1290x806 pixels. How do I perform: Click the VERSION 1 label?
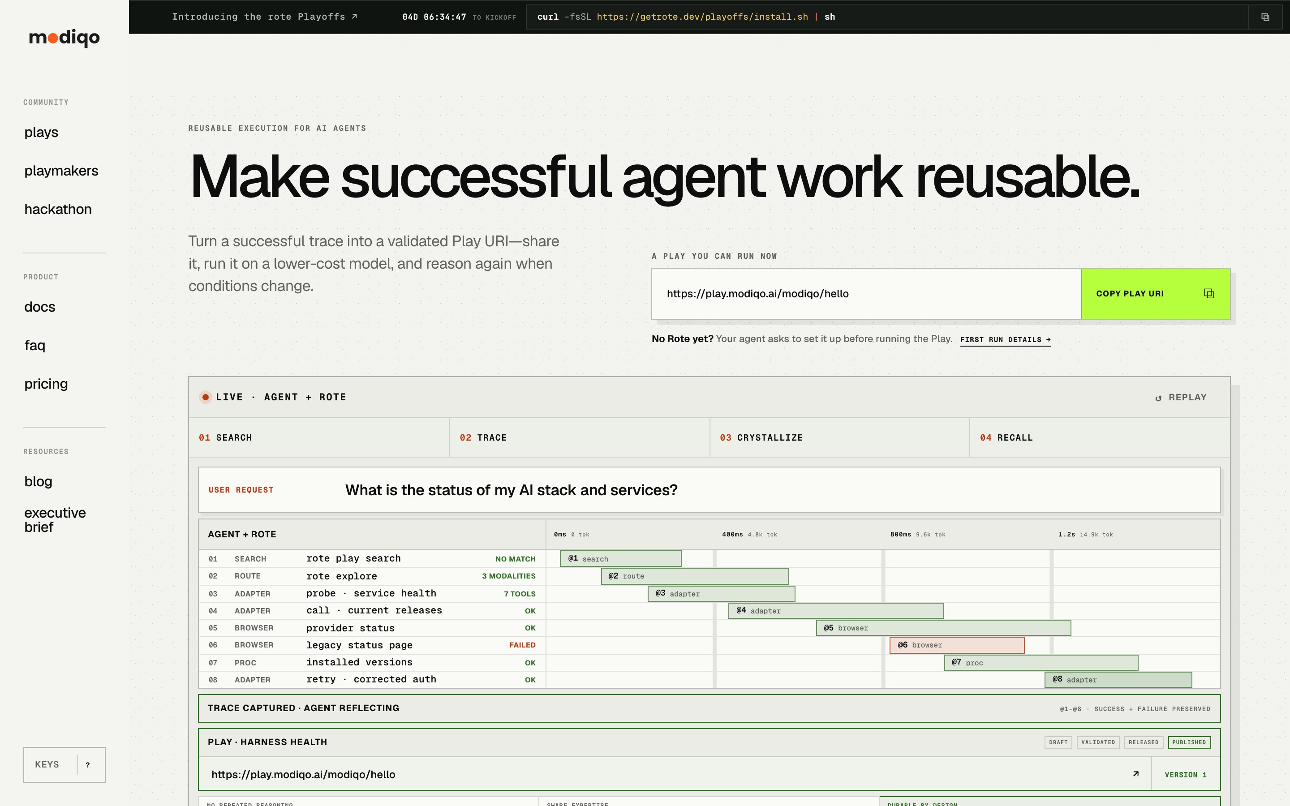tap(1186, 775)
